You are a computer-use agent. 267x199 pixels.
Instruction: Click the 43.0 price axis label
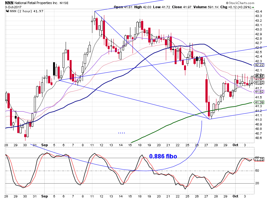tap(259, 30)
